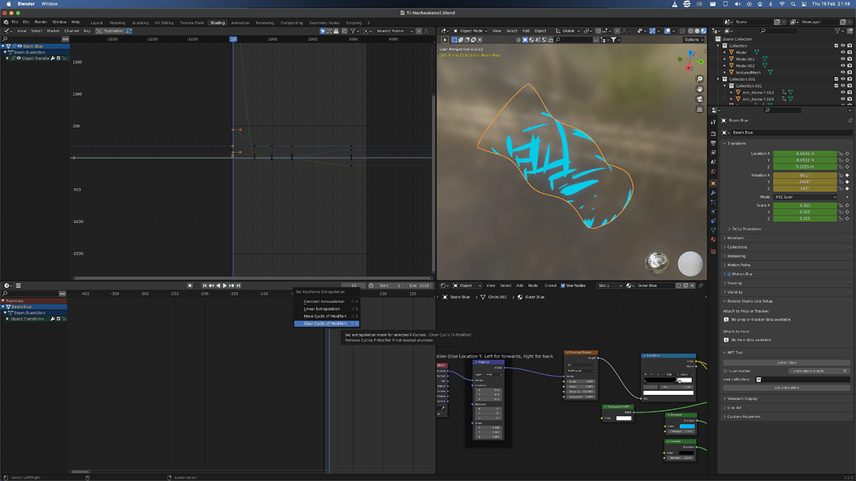Viewport: 856px width, 481px height.
Task: Choose Make Cyclic (F-Modifier) menu entry
Action: click(x=327, y=316)
